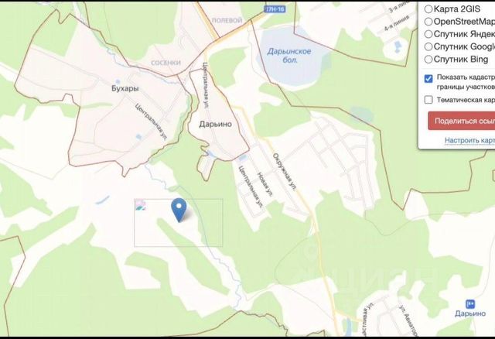Click the small blue pond in Бухары
The image size is (495, 339).
coord(138,137)
